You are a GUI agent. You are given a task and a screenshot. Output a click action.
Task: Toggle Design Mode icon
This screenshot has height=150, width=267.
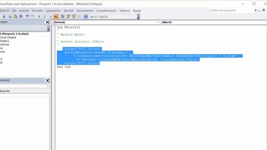pos(56,17)
